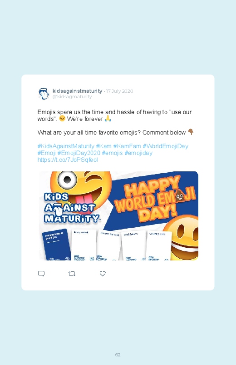Open the #KamFam hashtag
This screenshot has height=365, width=236.
[127, 146]
